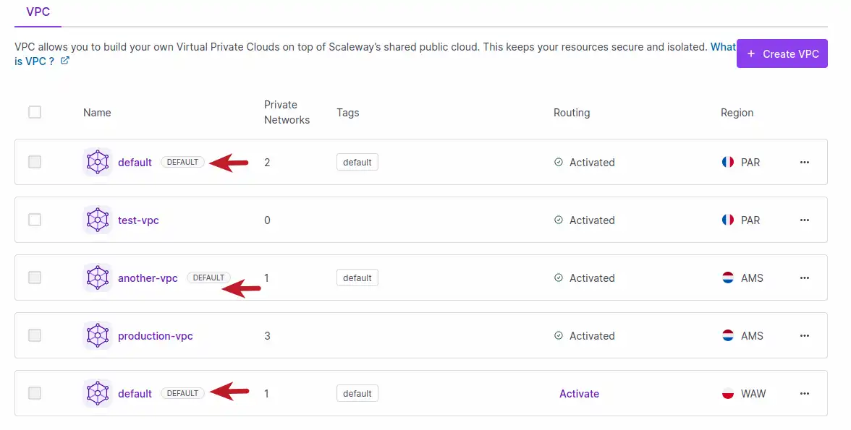
Task: Tick the select-all checkbox in the header
Action: tap(35, 112)
